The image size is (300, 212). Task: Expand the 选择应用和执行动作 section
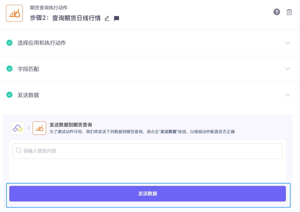pyautogui.click(x=287, y=43)
